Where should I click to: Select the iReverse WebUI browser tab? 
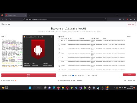tap(16, 15)
